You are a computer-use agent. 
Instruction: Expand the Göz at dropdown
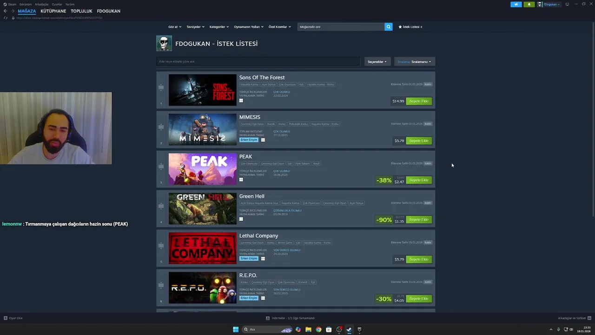click(x=174, y=27)
